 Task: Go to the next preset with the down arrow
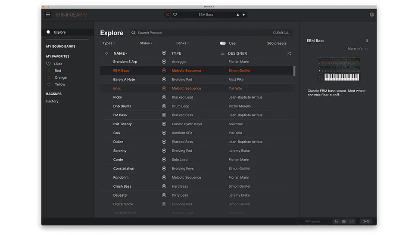243,15
